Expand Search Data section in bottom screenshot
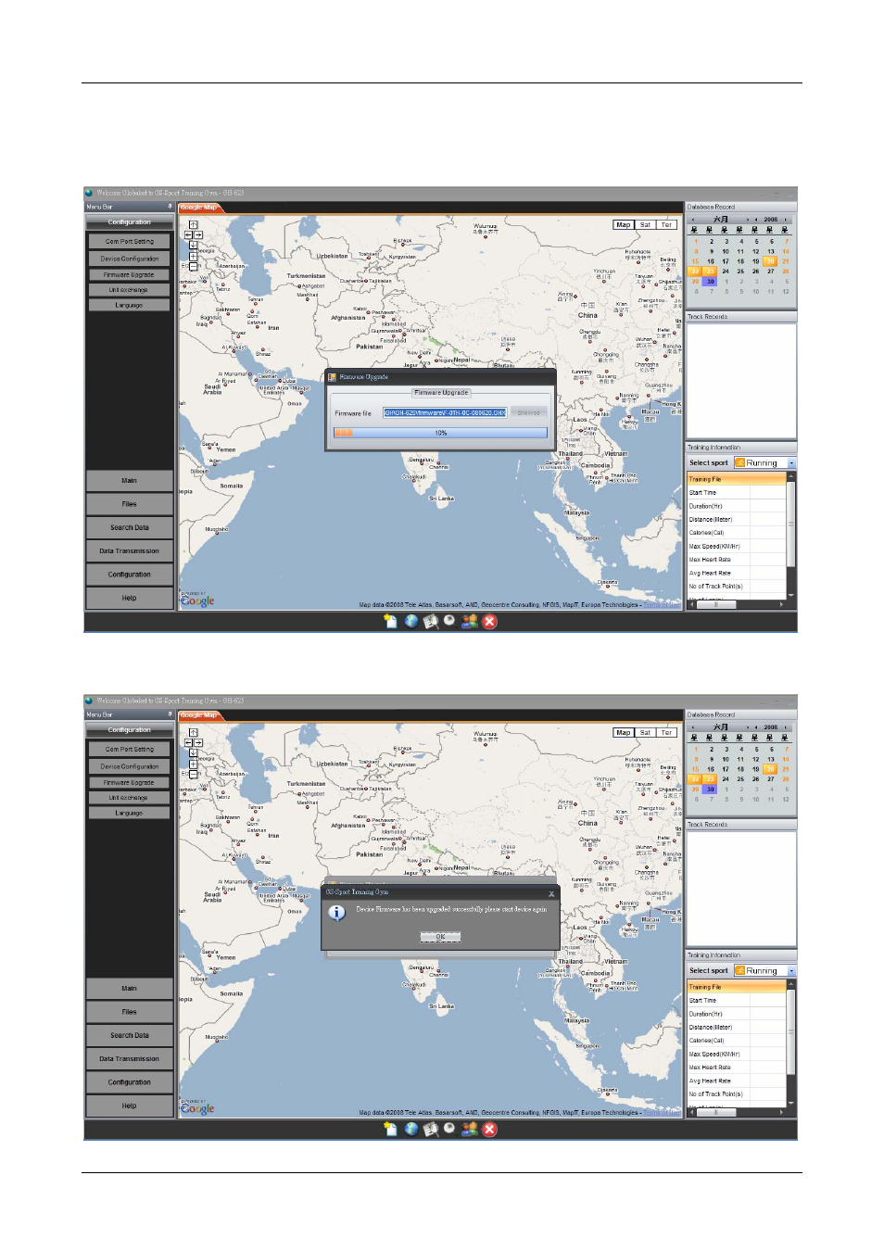Screen dimensions: 884x1251 [130, 1035]
